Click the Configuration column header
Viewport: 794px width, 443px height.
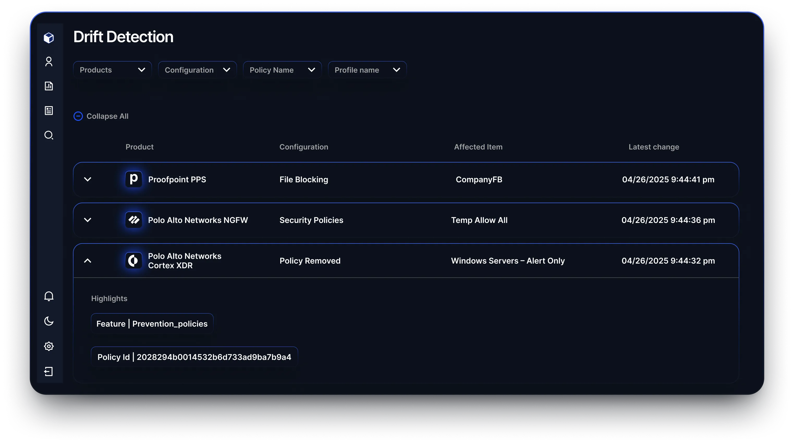(x=304, y=147)
